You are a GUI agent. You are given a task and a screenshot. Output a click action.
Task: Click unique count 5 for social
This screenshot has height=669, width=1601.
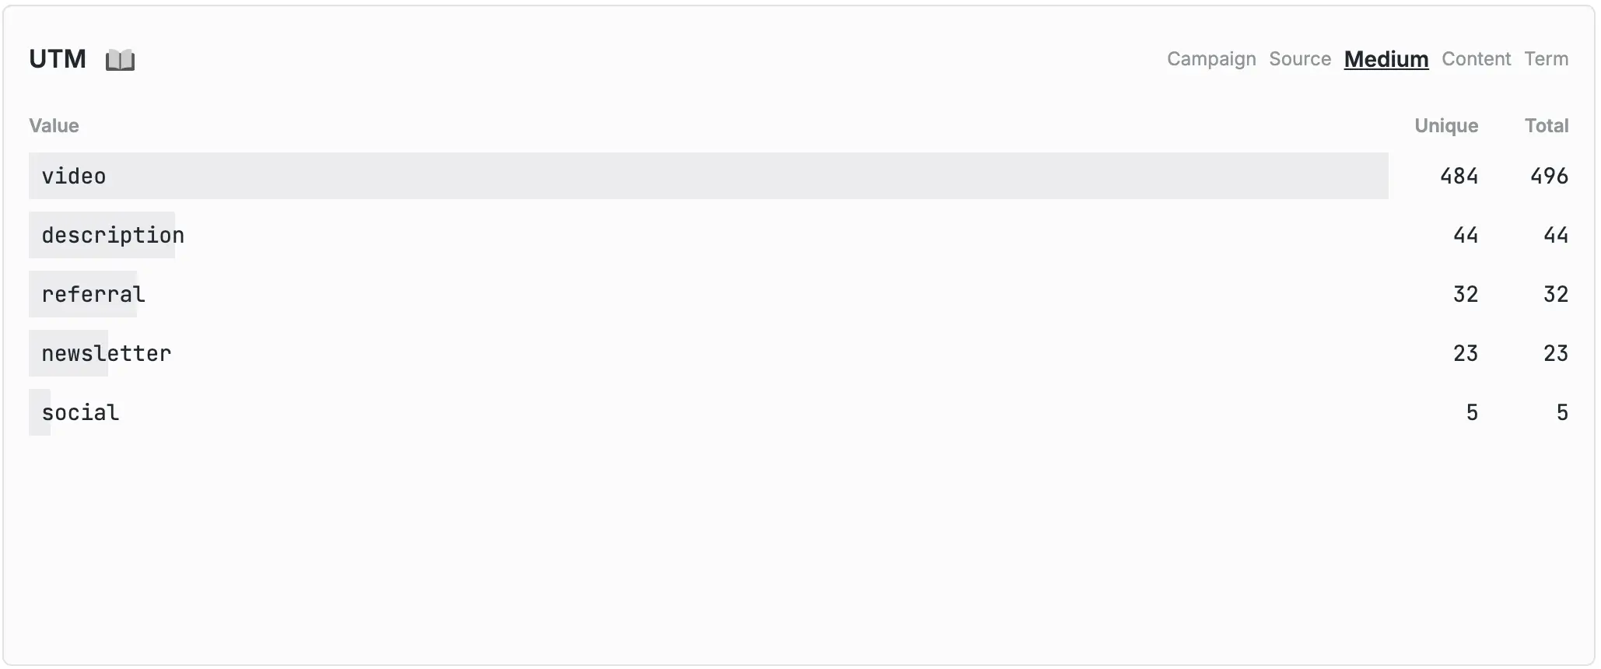(x=1471, y=413)
